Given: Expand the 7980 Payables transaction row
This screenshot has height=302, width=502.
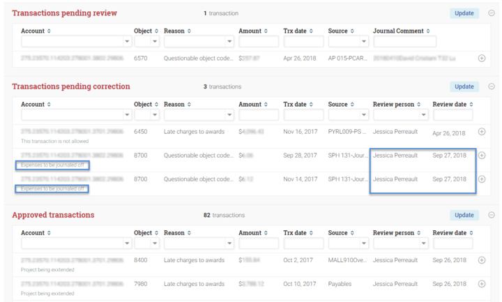Looking at the screenshot, I should pyautogui.click(x=482, y=284).
